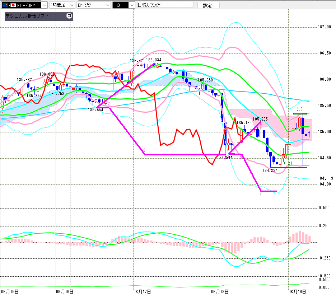Click the 186.321 price label
This screenshot has width=336, height=295.
point(137,61)
